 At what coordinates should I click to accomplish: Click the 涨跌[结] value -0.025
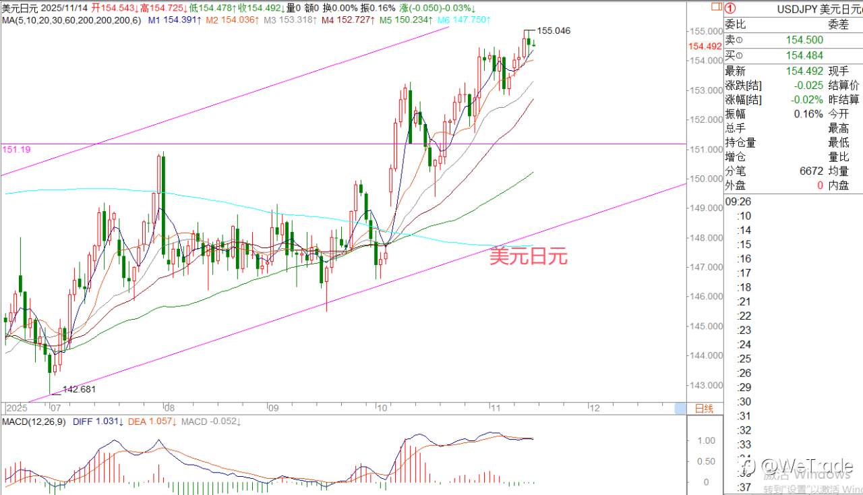[808, 86]
